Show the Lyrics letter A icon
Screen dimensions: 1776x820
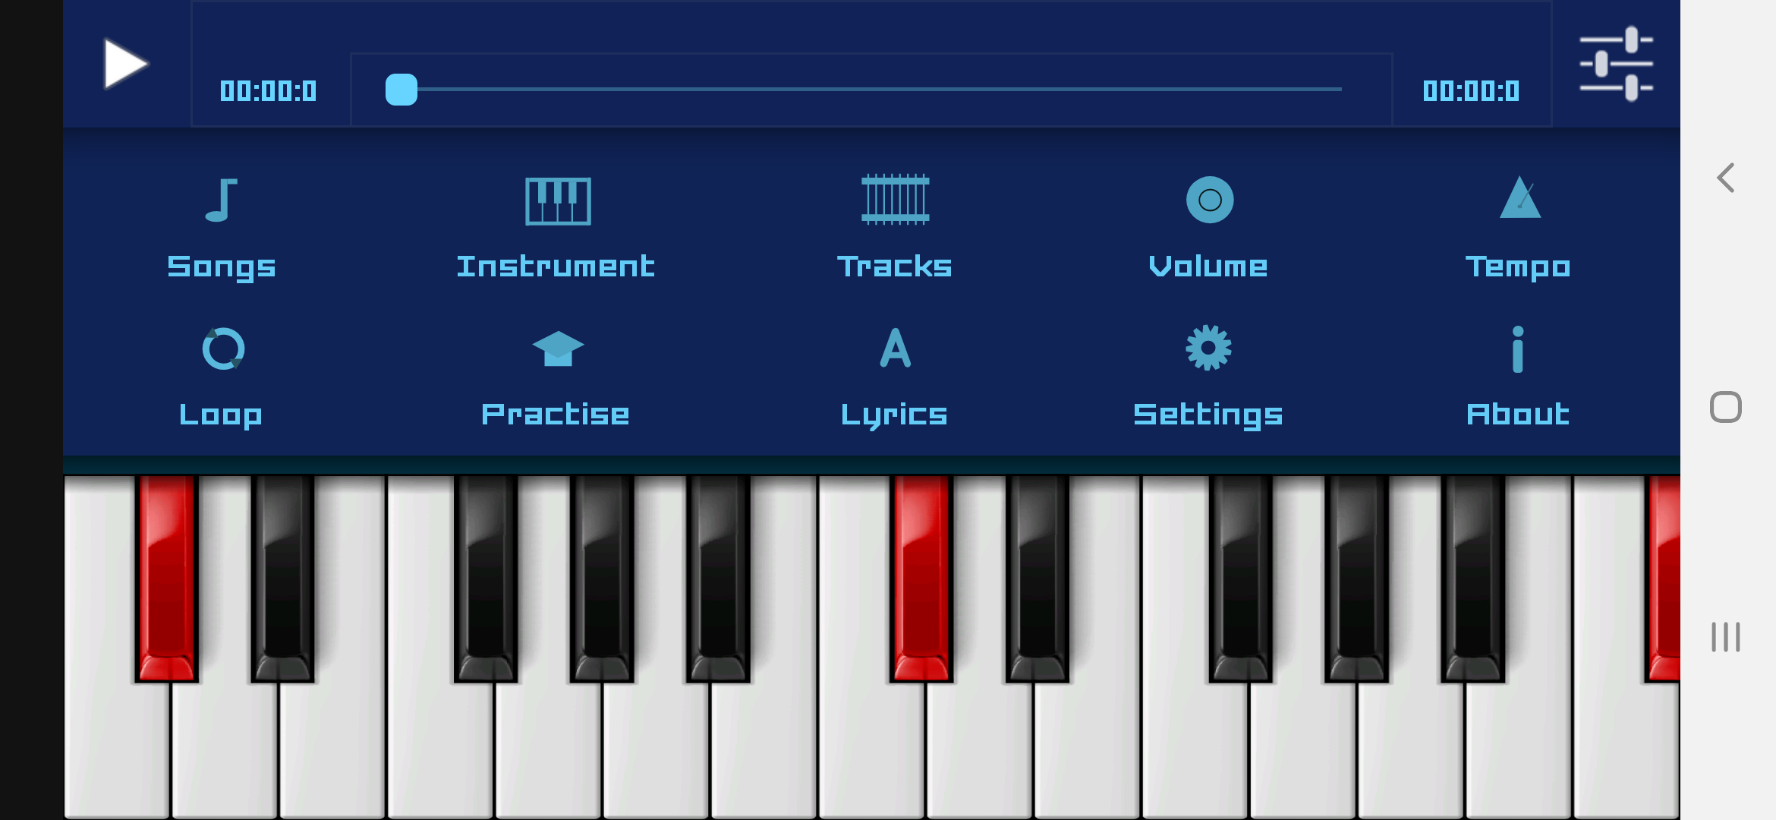tap(896, 348)
